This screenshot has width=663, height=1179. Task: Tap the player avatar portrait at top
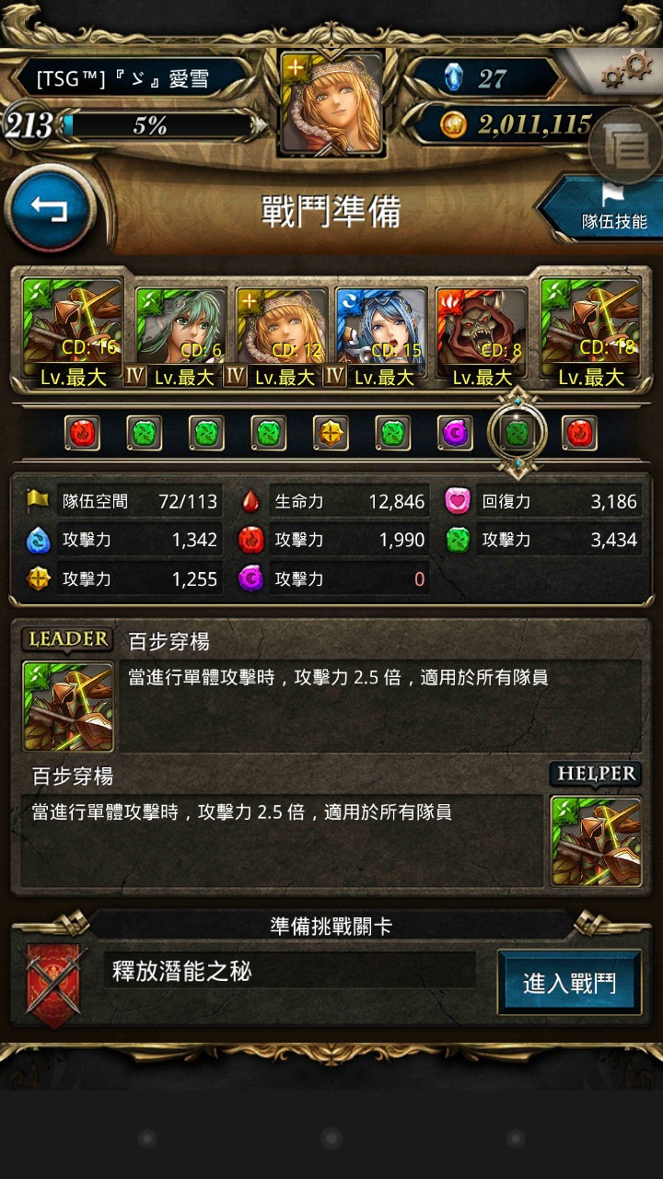click(x=331, y=103)
